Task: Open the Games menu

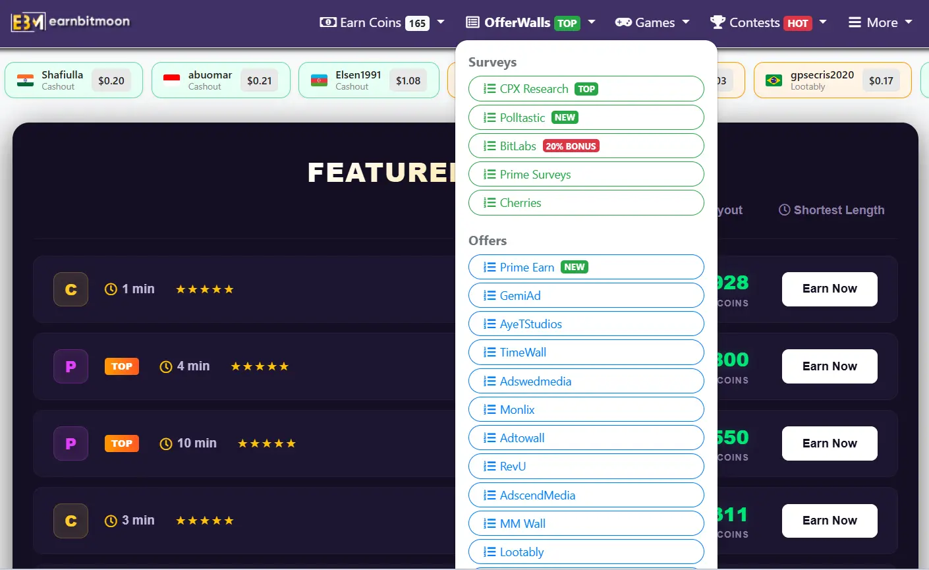Action: [x=652, y=22]
